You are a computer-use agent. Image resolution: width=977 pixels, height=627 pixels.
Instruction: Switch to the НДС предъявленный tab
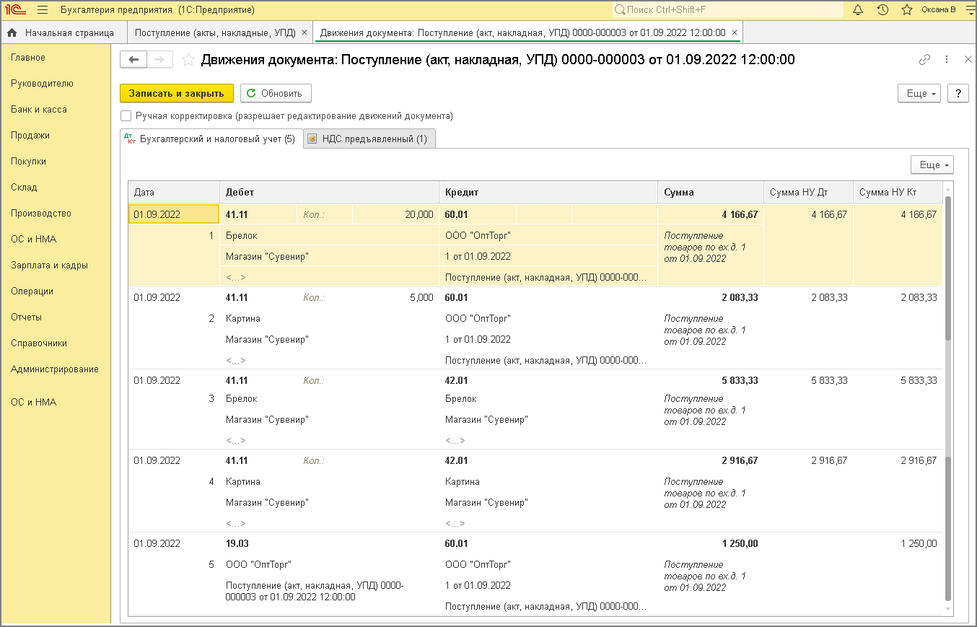click(367, 139)
